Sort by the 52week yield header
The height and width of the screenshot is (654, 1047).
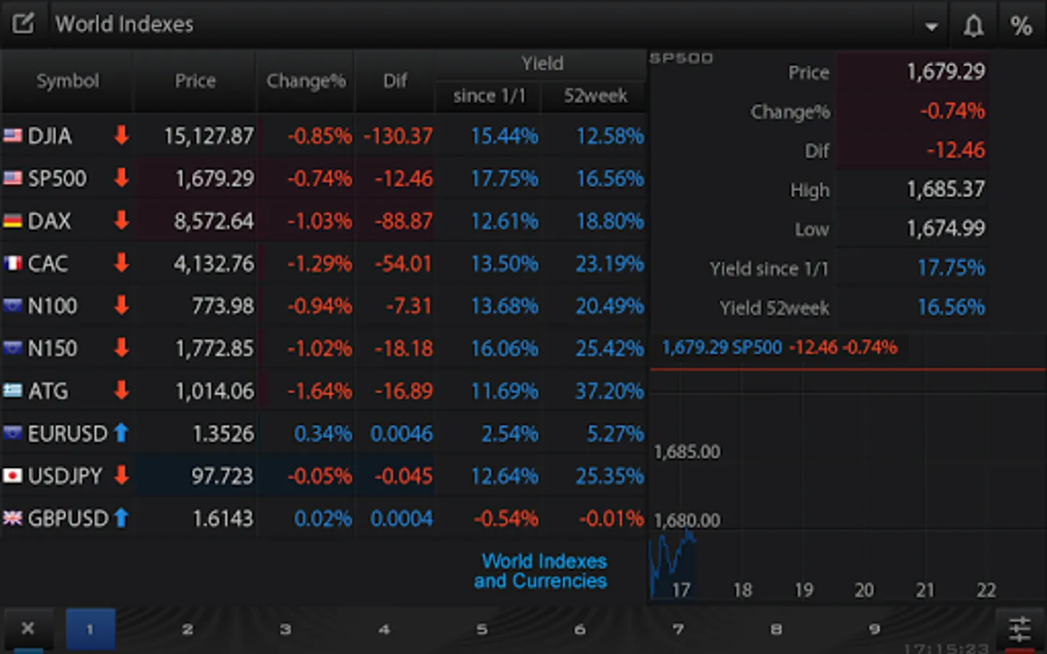(595, 96)
